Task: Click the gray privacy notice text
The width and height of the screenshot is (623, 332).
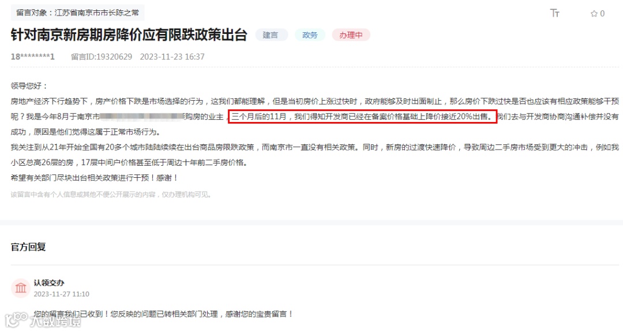Action: (x=111, y=194)
